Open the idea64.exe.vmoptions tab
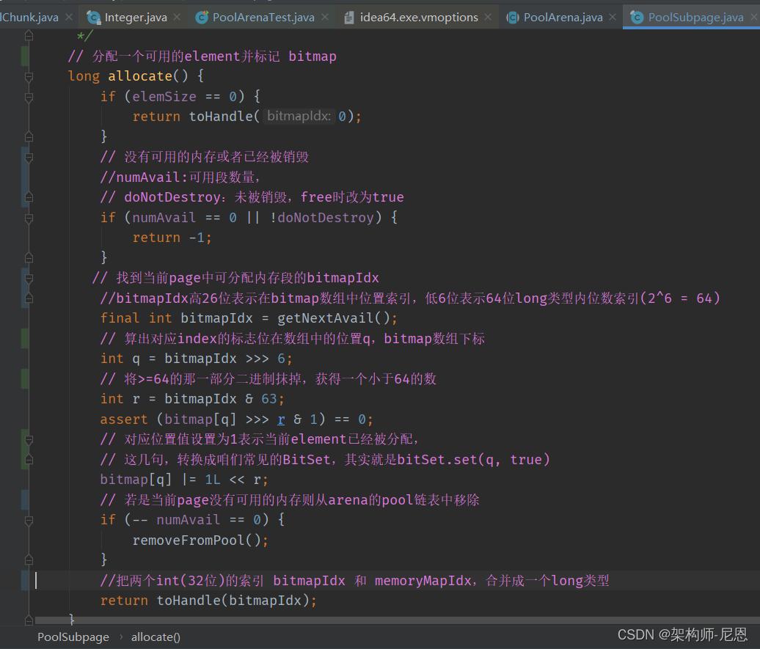The image size is (760, 649). (x=418, y=17)
